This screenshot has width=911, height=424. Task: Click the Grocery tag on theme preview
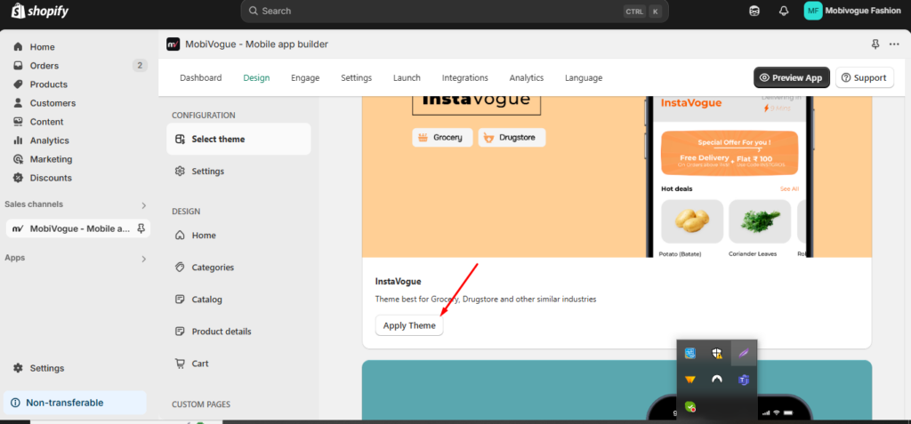[x=442, y=138]
